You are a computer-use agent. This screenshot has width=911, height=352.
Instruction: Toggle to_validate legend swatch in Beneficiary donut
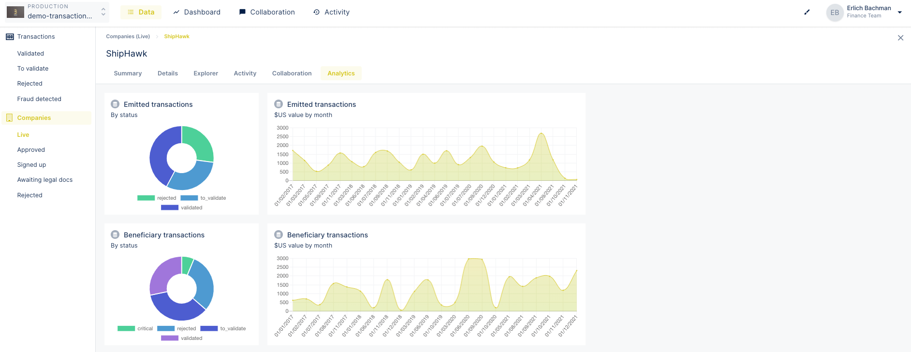[x=209, y=328]
